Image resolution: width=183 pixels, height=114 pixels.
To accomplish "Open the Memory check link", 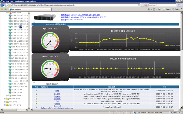I will [x=57, y=104].
